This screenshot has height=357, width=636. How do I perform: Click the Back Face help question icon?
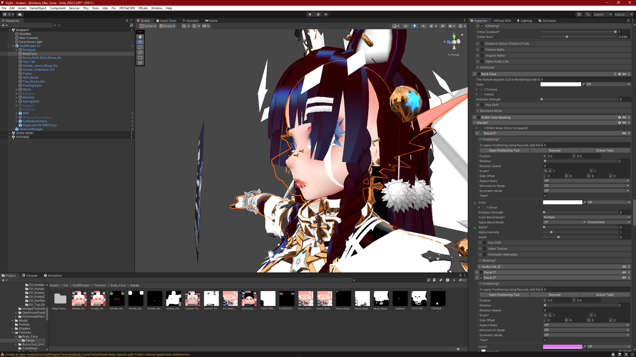coord(620,74)
